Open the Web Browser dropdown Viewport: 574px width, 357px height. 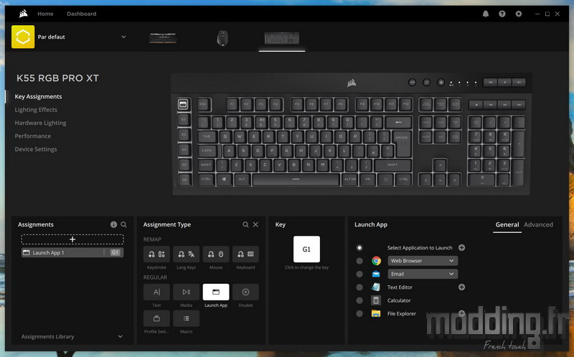(423, 261)
